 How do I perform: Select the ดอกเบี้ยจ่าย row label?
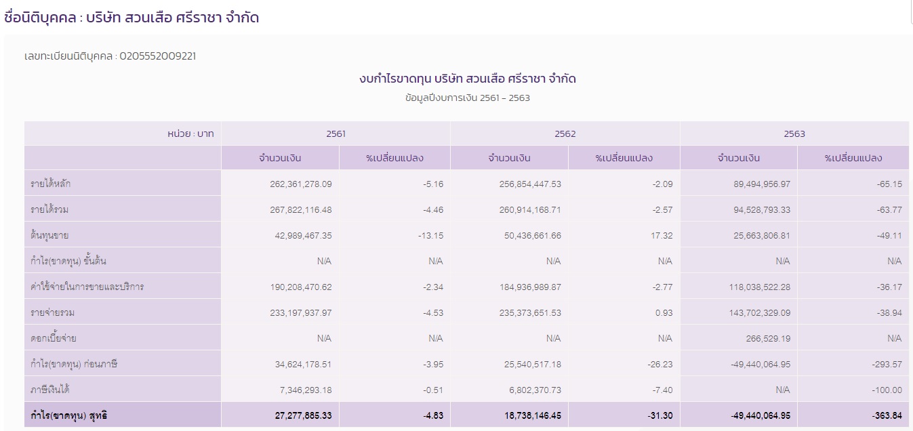(x=49, y=337)
